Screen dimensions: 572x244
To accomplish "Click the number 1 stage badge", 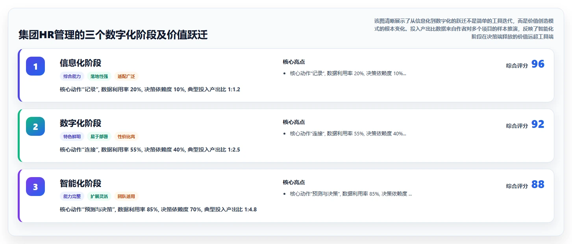I will (x=35, y=66).
